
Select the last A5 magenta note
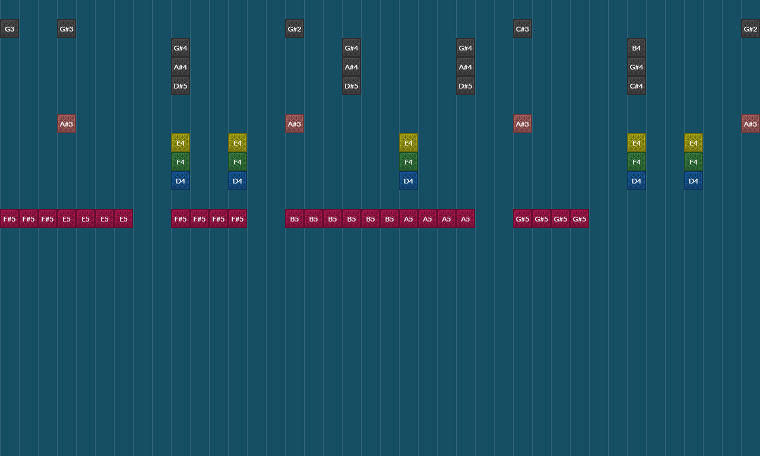click(x=465, y=218)
